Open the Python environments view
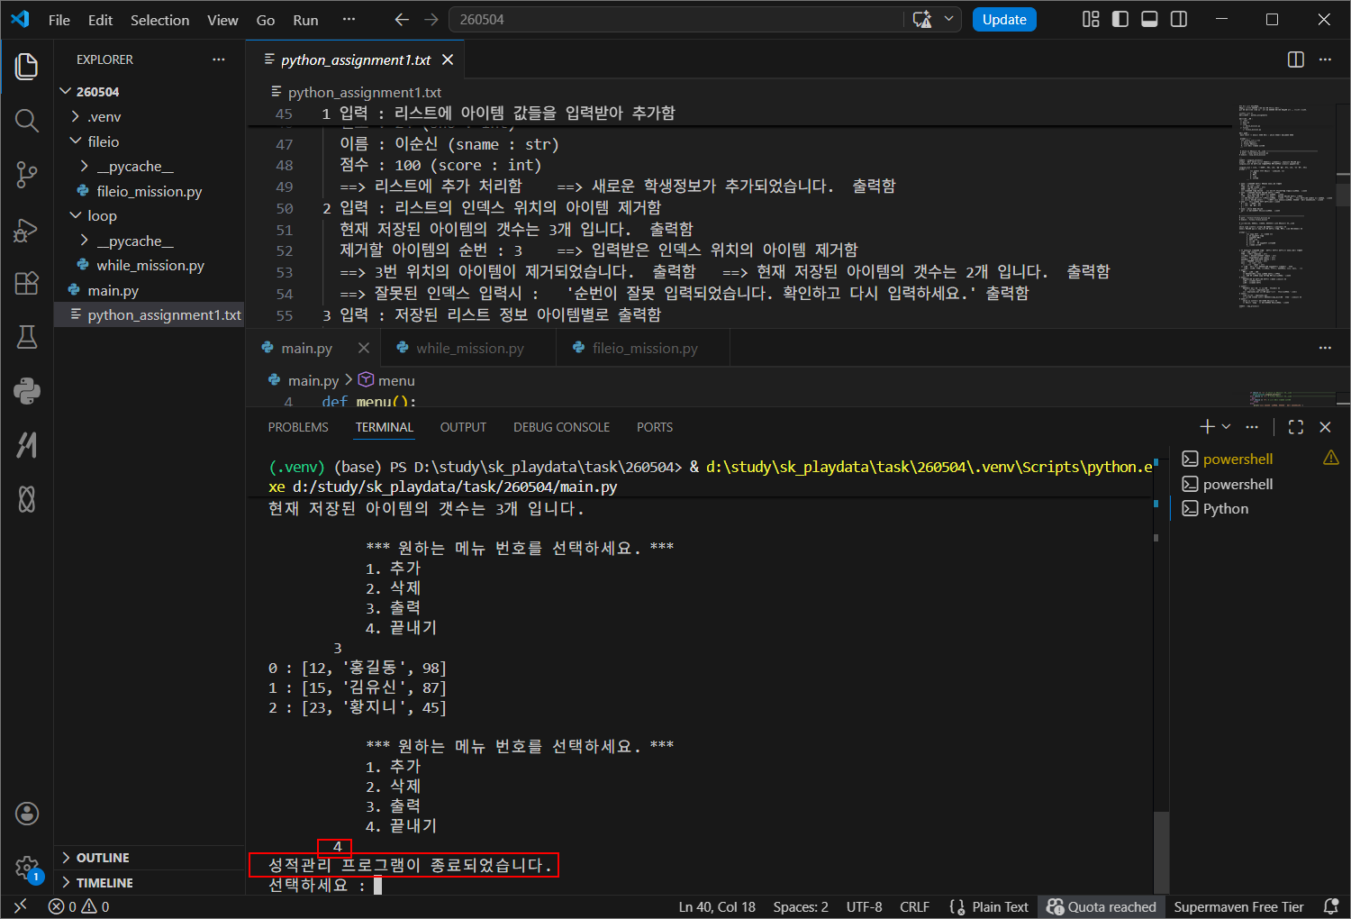 [x=27, y=391]
